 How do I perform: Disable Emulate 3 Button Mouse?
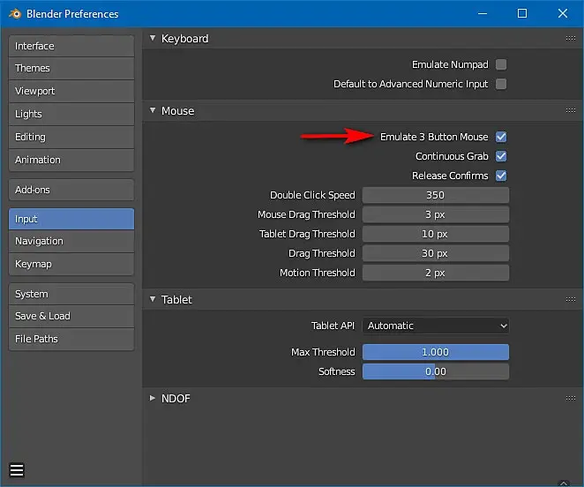pos(501,137)
